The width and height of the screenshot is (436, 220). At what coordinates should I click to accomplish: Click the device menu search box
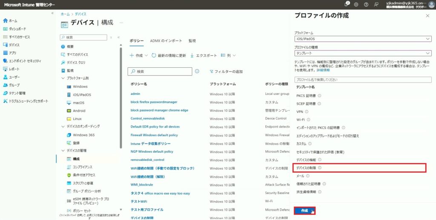[84, 37]
